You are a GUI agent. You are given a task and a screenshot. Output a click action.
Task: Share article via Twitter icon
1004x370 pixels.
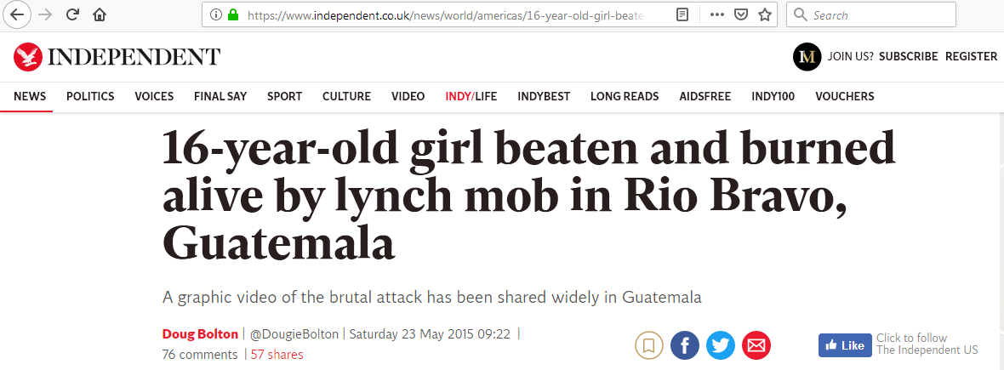[721, 346]
